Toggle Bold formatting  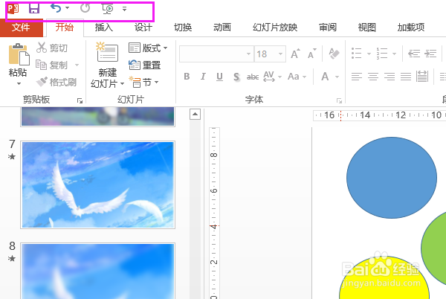pos(187,77)
